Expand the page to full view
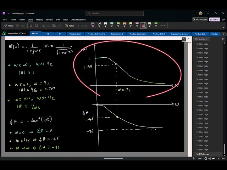This screenshot has height=170, width=227. pyautogui.click(x=188, y=39)
